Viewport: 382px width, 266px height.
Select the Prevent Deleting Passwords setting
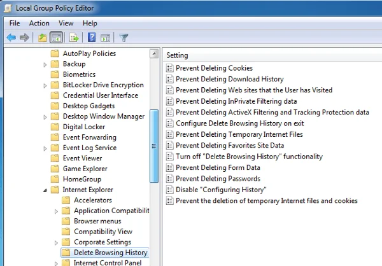pyautogui.click(x=217, y=179)
